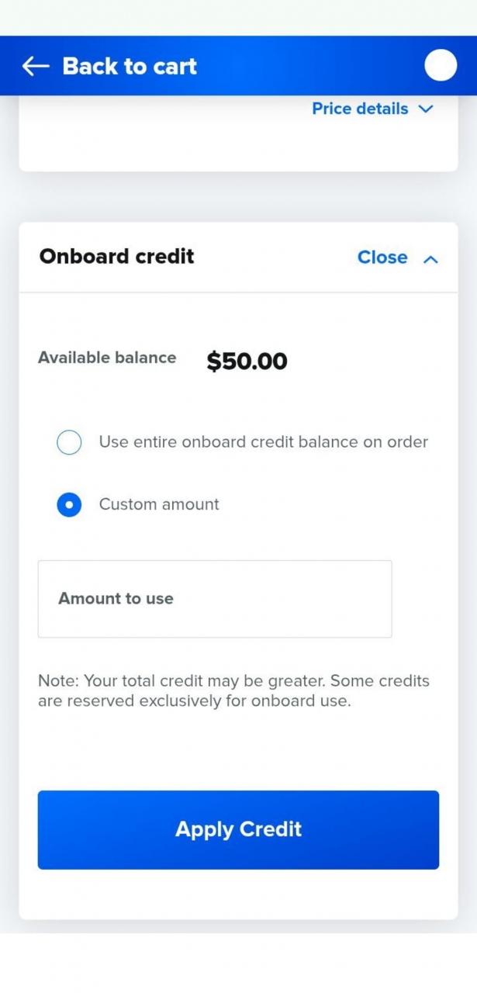
Task: Tap the back arrow icon
Action: [x=35, y=66]
